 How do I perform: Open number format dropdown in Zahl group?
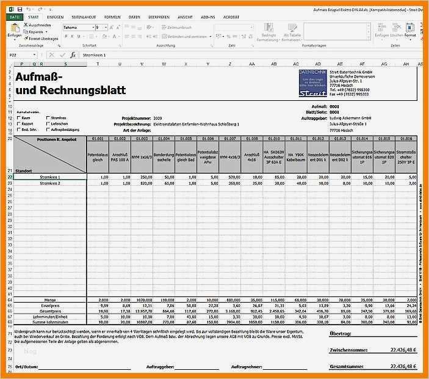251,28
